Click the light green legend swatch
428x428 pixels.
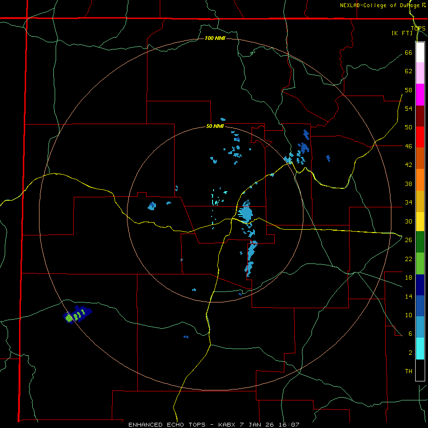coord(420,263)
